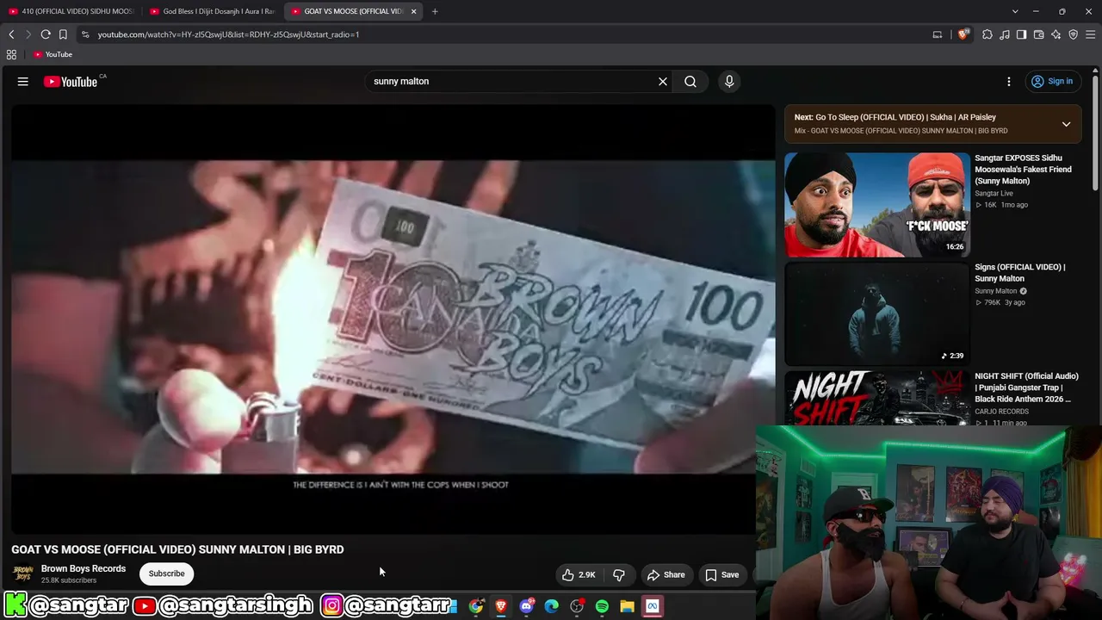Reload the current page
The width and height of the screenshot is (1102, 620).
pyautogui.click(x=46, y=34)
